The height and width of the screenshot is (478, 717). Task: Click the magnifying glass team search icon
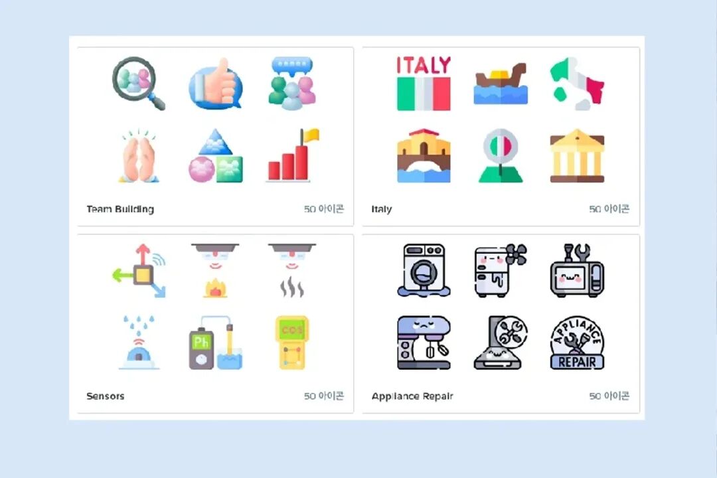tap(139, 83)
